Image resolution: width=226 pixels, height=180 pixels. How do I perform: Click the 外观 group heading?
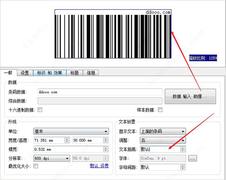[12, 122]
